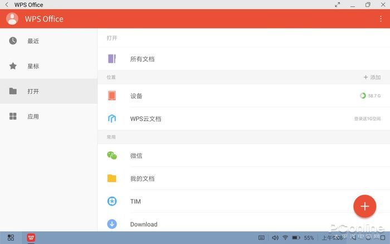
Task: Click the yellow folder icon for 我的文档
Action: (112, 178)
